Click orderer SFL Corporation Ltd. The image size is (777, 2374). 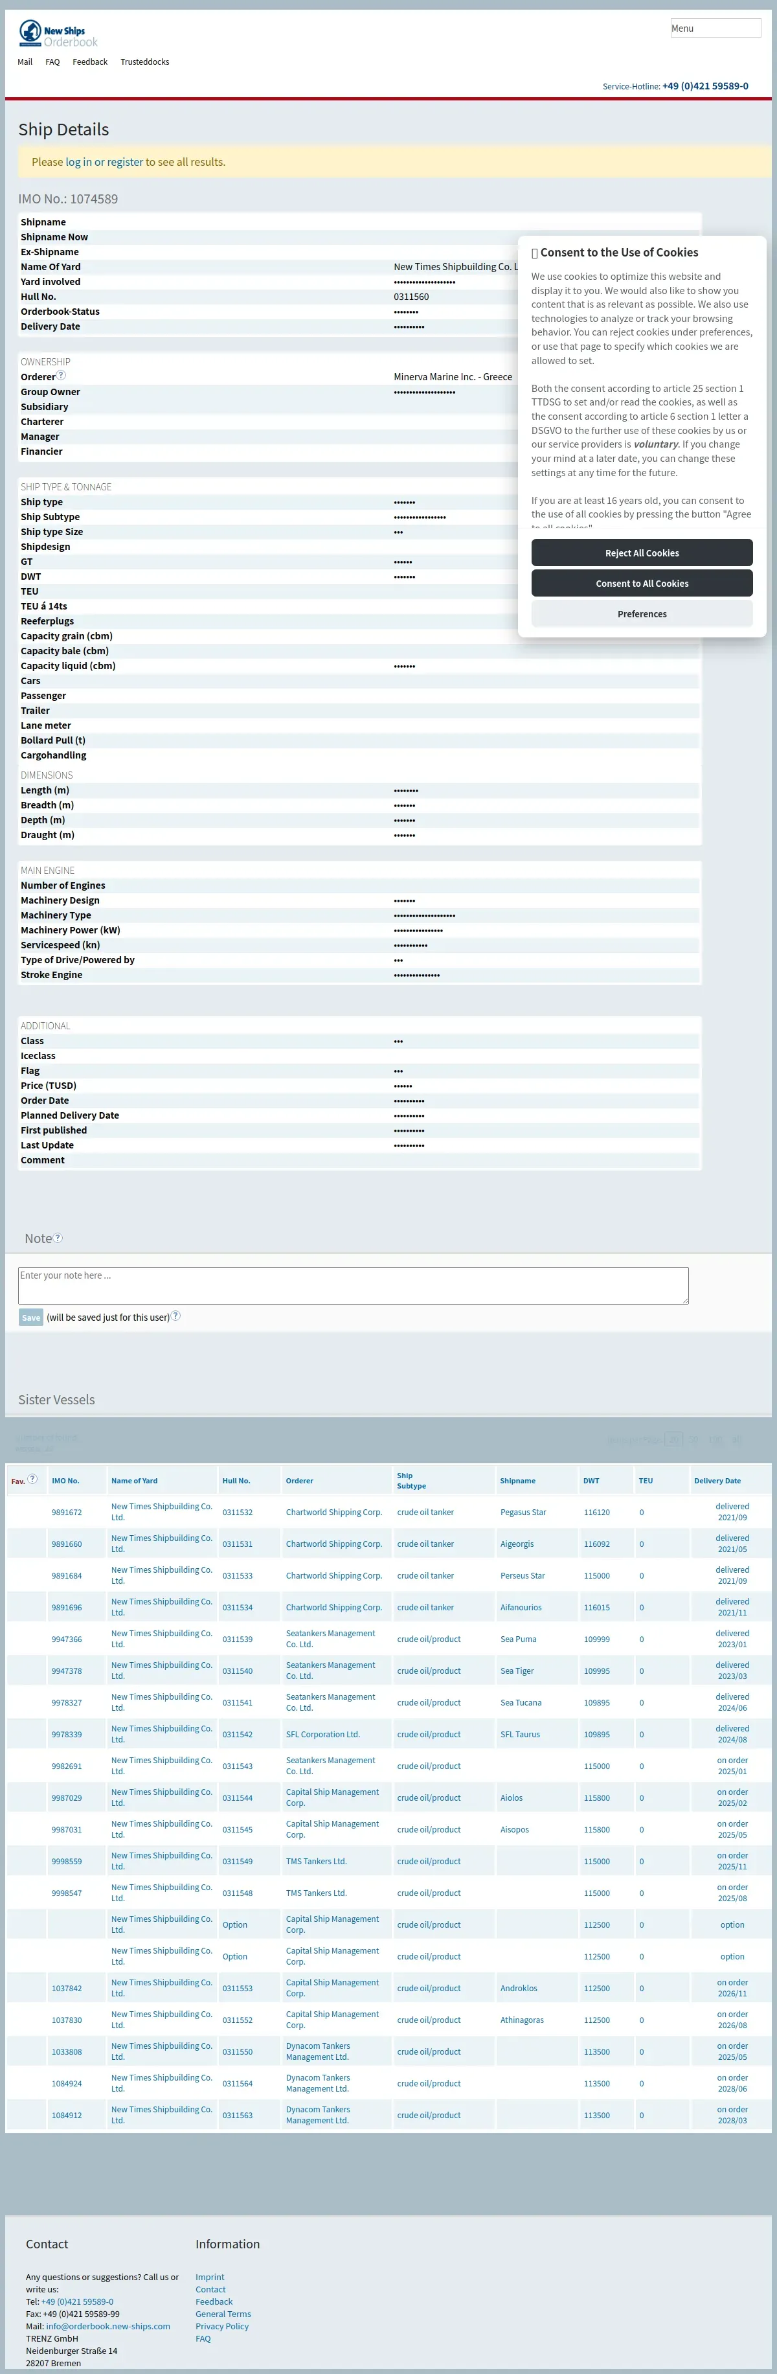coord(322,1735)
